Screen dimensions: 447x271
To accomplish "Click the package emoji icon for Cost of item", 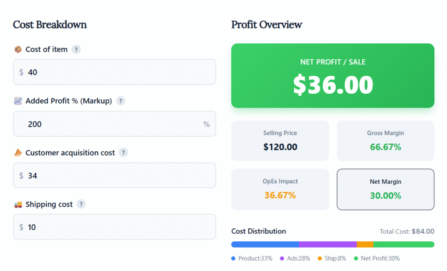I will 18,49.
